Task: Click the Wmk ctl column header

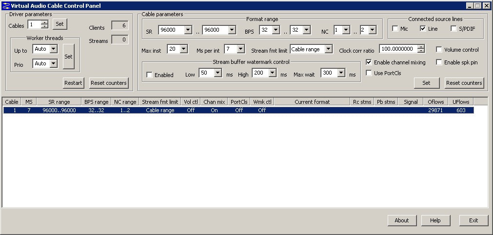Action: pyautogui.click(x=262, y=102)
